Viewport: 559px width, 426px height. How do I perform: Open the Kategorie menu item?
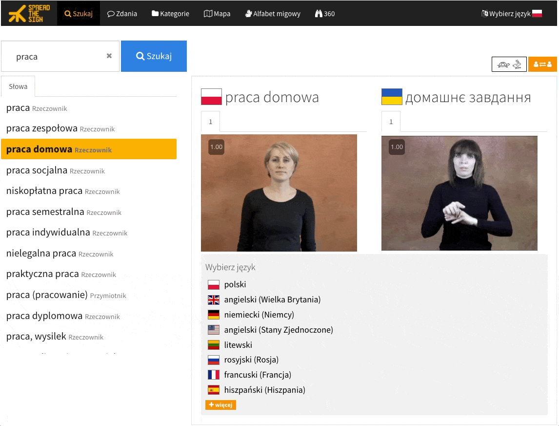click(170, 14)
